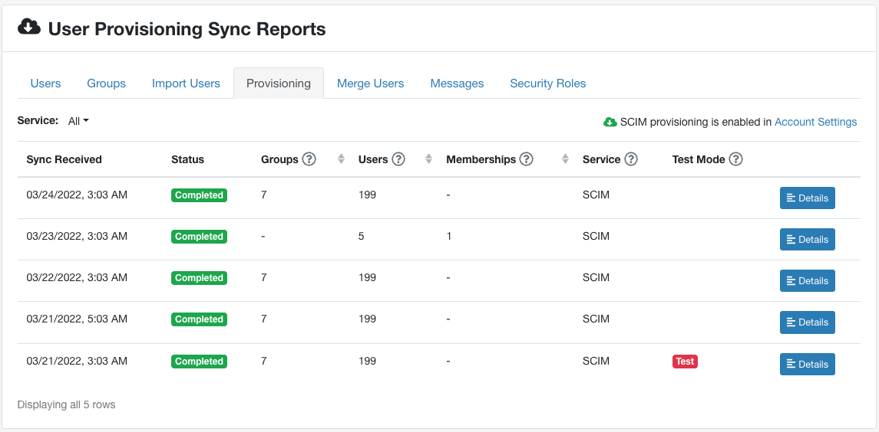Go to the Security Roles tab
879x432 pixels.
click(547, 83)
